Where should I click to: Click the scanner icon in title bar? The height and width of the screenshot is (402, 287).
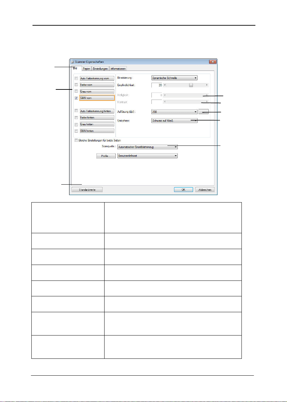pyautogui.click(x=72, y=62)
